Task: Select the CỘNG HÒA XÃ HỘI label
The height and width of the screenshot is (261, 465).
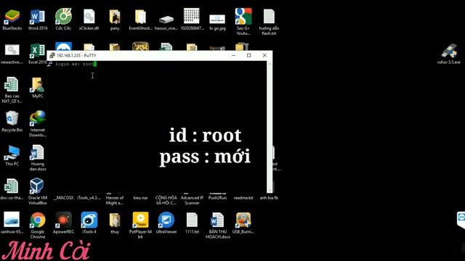Action: coord(166,200)
